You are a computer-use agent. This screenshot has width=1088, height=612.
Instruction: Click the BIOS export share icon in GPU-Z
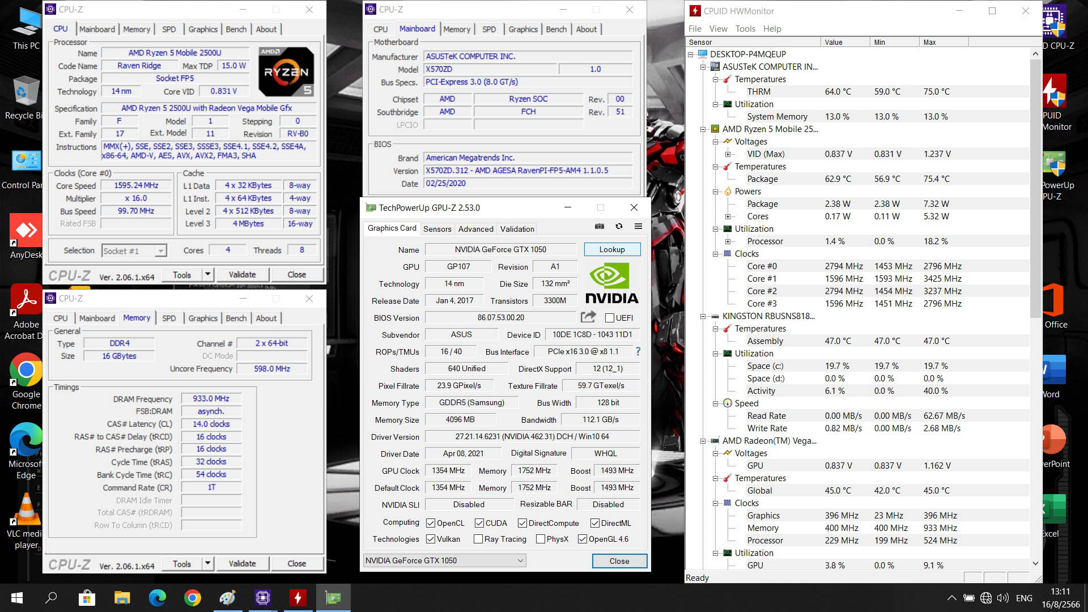(589, 317)
